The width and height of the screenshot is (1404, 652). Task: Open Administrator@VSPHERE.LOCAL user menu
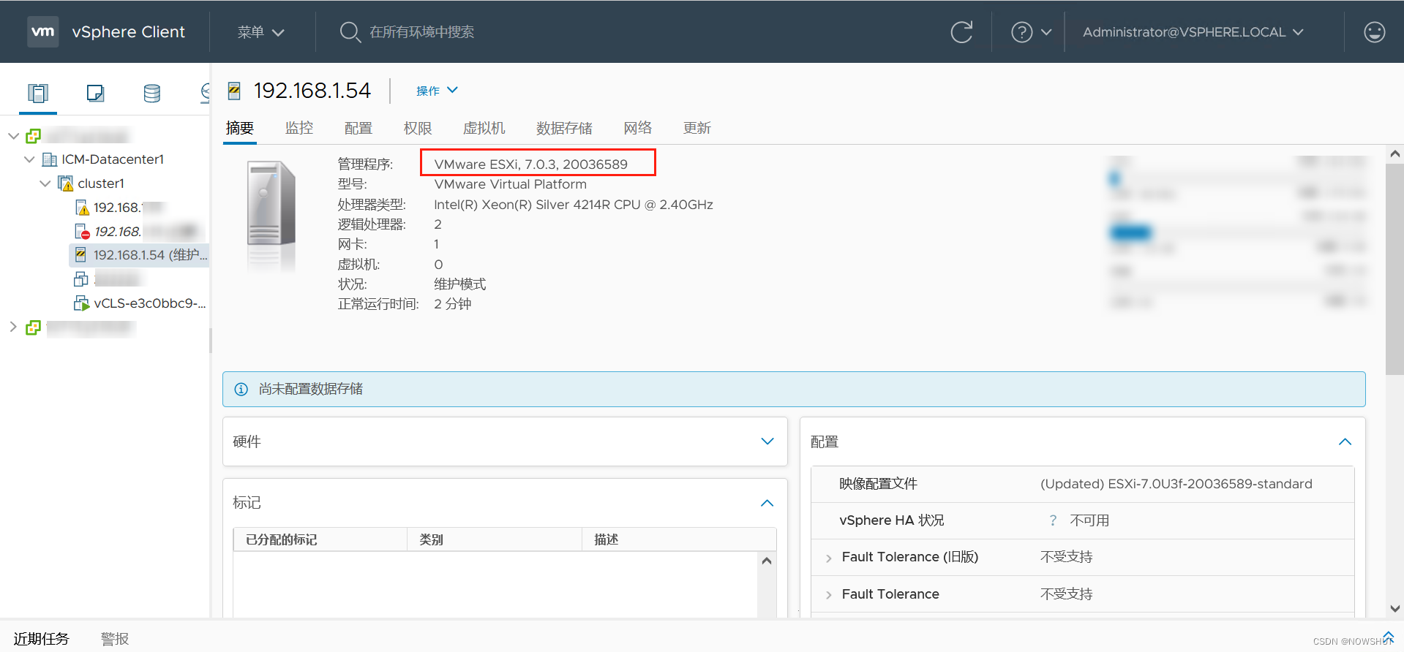click(1193, 32)
